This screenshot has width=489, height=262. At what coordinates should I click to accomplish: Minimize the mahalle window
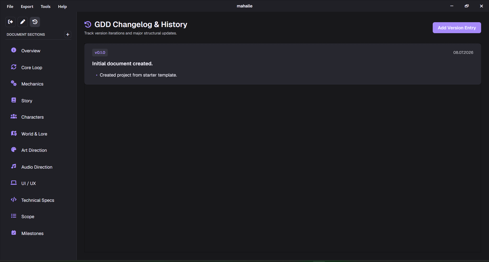pos(452,6)
